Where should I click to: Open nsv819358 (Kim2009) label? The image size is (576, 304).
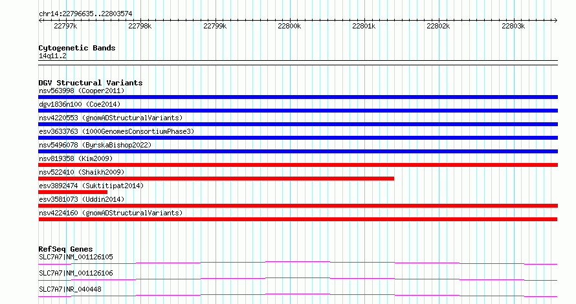(76, 158)
